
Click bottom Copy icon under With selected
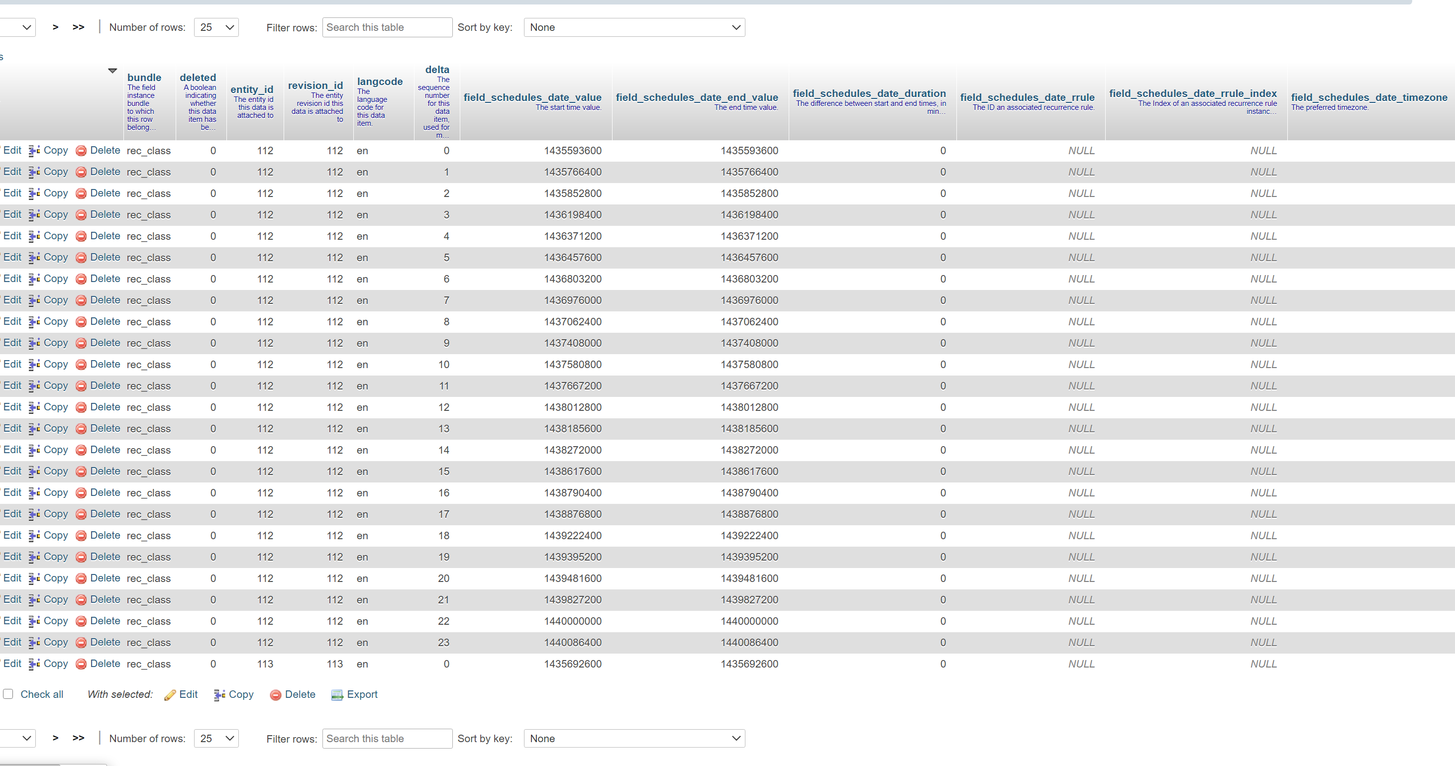click(x=220, y=695)
